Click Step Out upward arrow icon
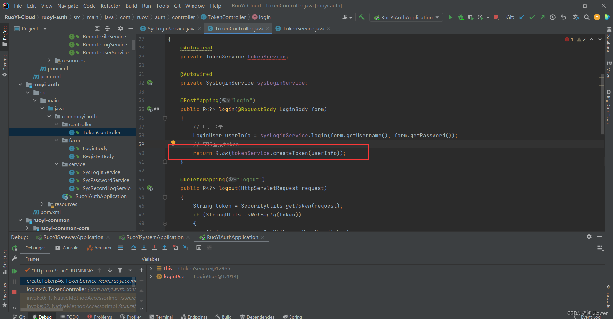Viewport: 613px width, 319px height. pyautogui.click(x=165, y=247)
